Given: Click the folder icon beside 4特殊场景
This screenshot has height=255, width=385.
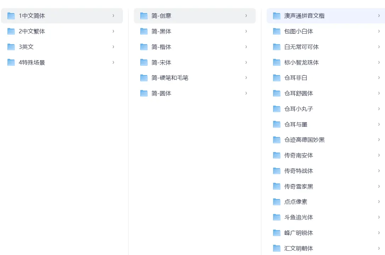Looking at the screenshot, I should [11, 62].
